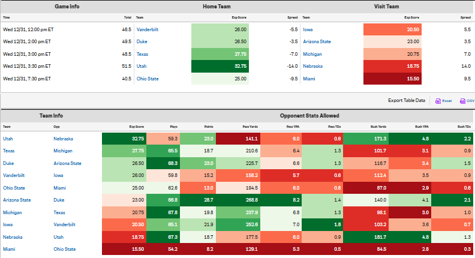Image resolution: width=475 pixels, height=258 pixels.
Task: Export table data as Excel file
Action: [x=443, y=101]
